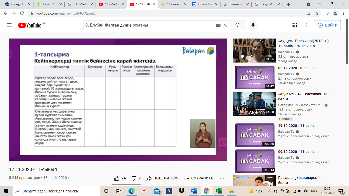
Task: Switch to the Есептер browser tab
Action: [x=236, y=4]
